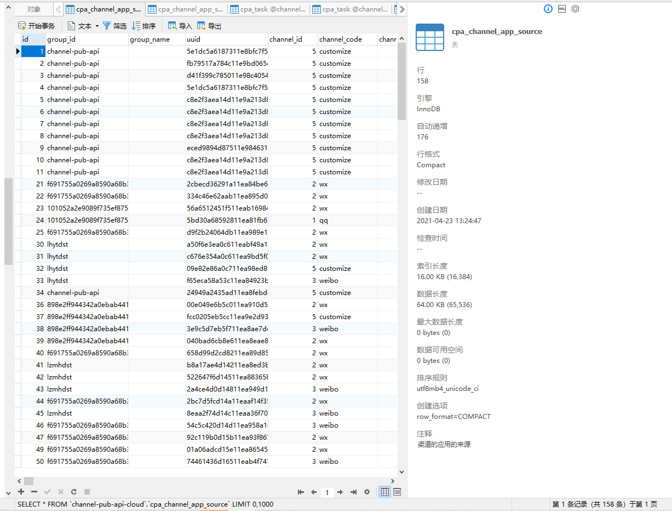This screenshot has width=672, height=511.
Task: Click the stop square icon
Action: click(87, 492)
